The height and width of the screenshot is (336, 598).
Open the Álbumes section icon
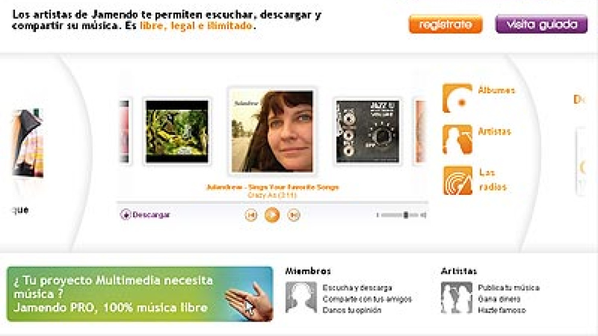tap(457, 98)
